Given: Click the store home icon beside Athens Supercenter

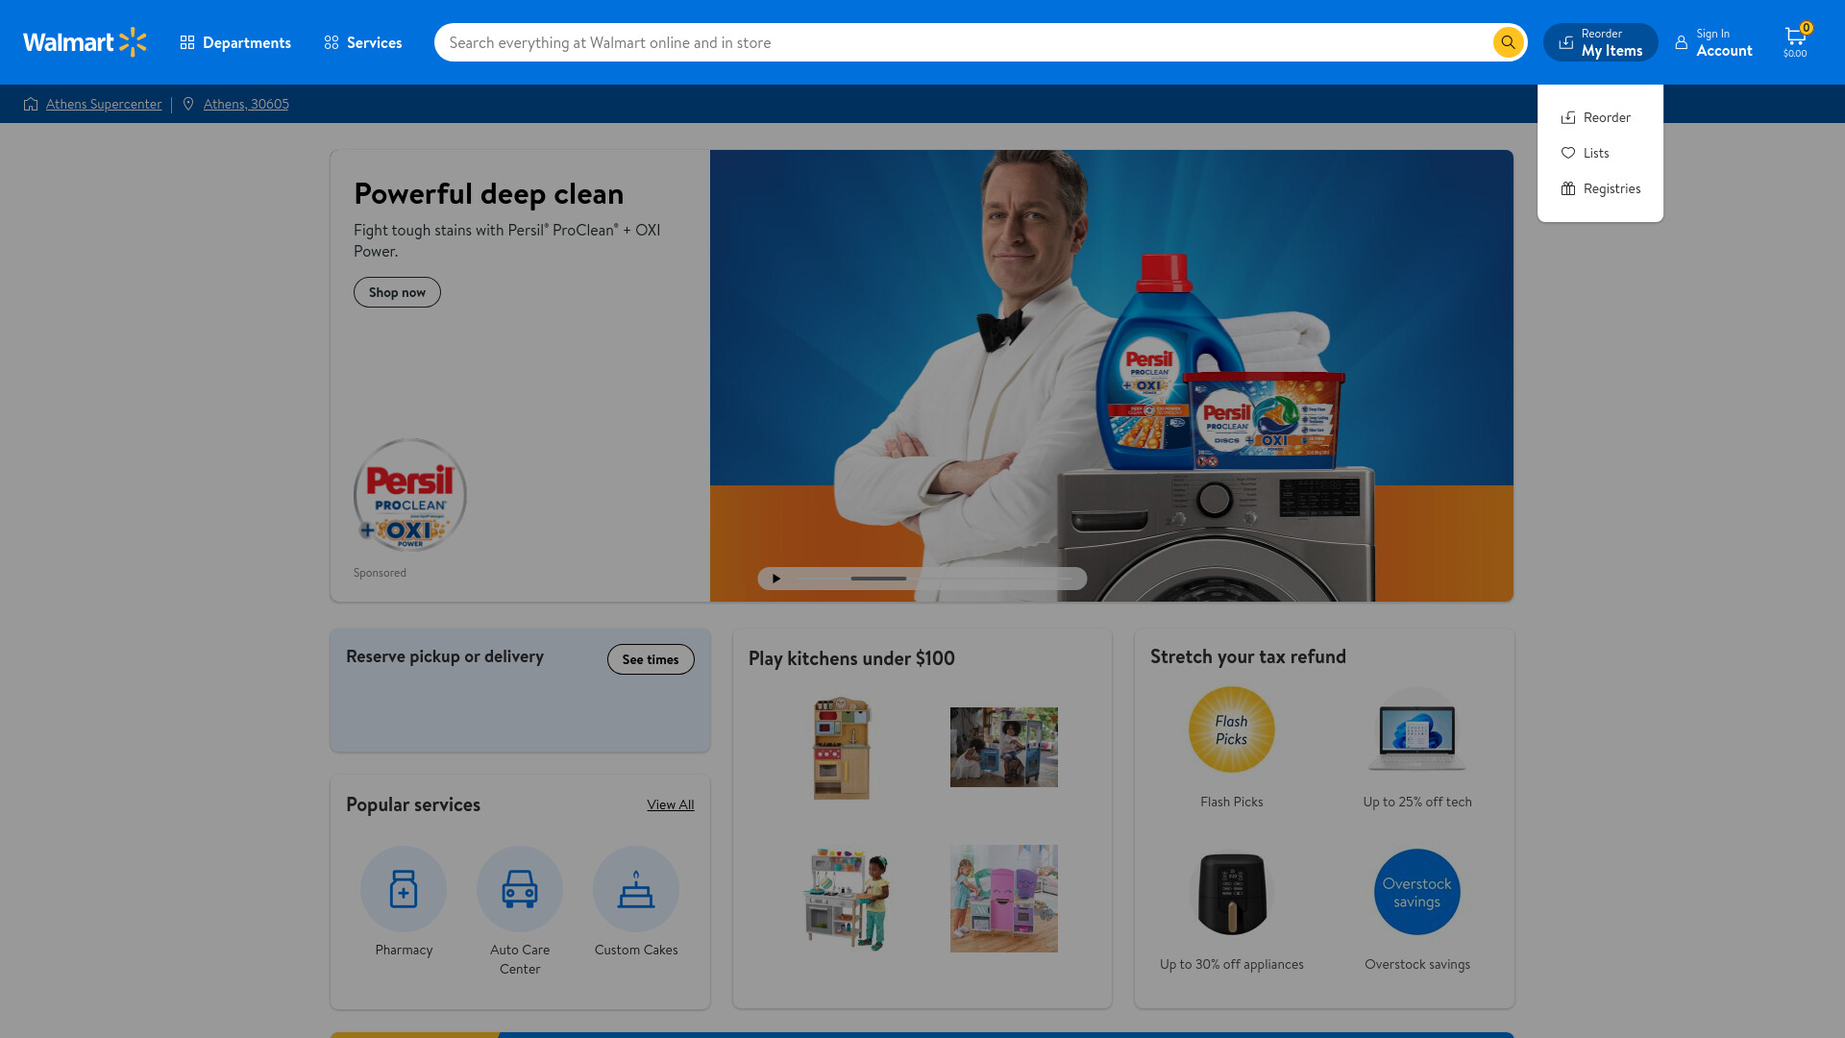Looking at the screenshot, I should click(31, 104).
